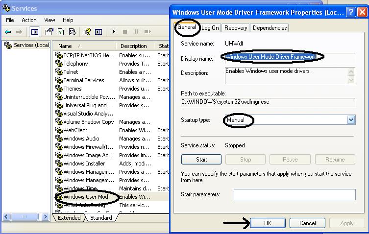Viewport: 369px width, 234px height.
Task: Click OK in the properties dialog
Action: tap(268, 223)
